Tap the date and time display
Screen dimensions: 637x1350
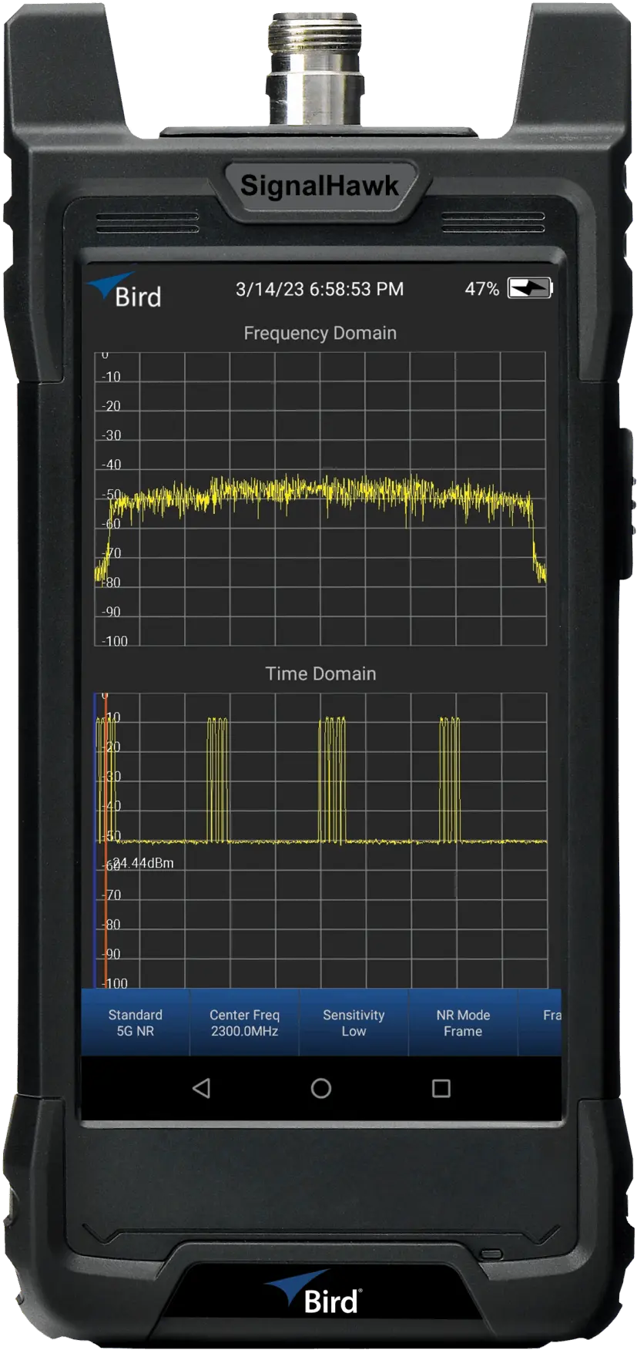[x=319, y=289]
